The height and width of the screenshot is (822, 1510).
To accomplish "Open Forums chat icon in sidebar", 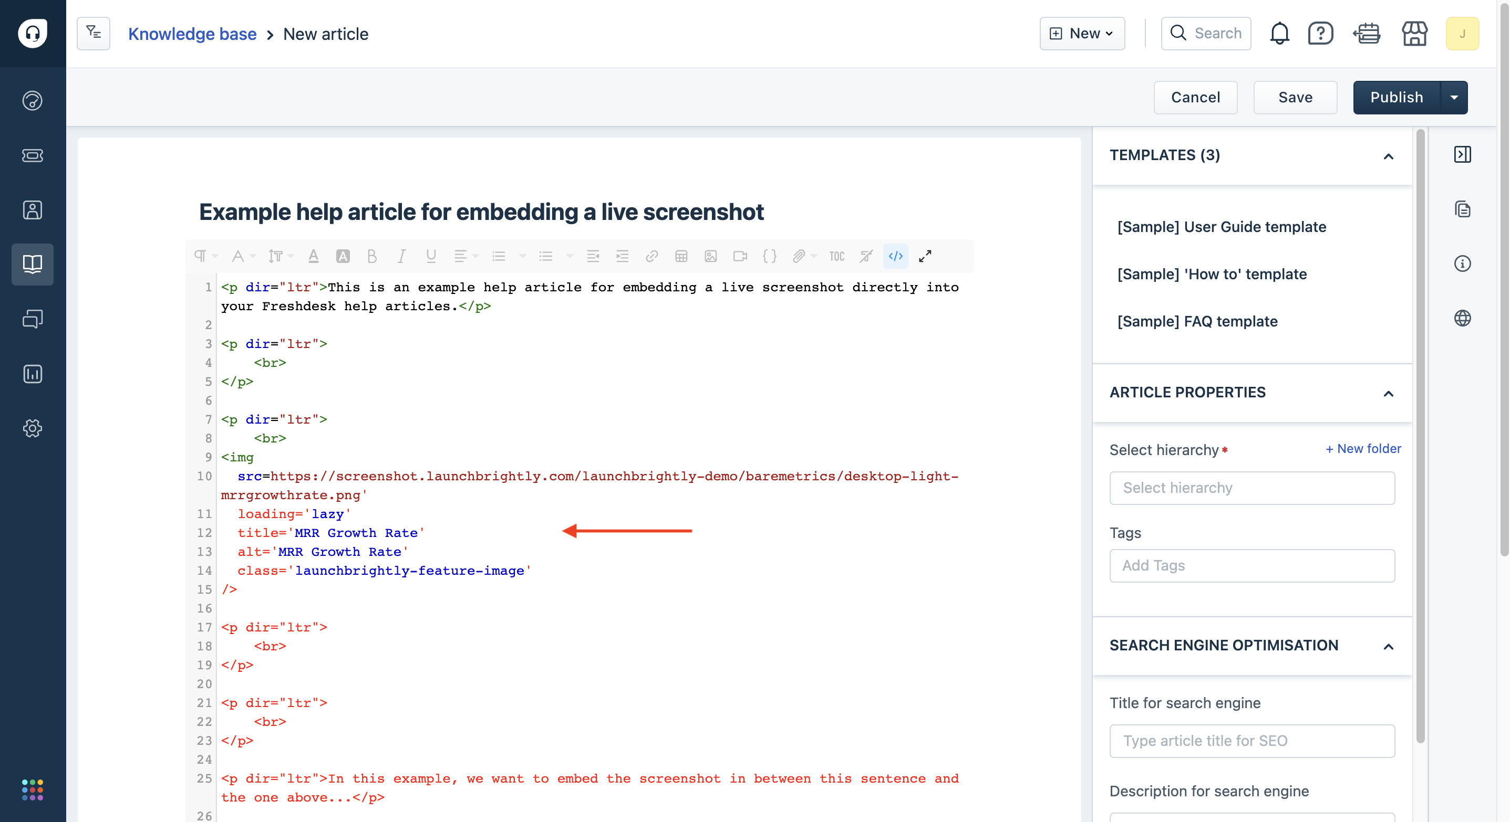I will (x=32, y=319).
